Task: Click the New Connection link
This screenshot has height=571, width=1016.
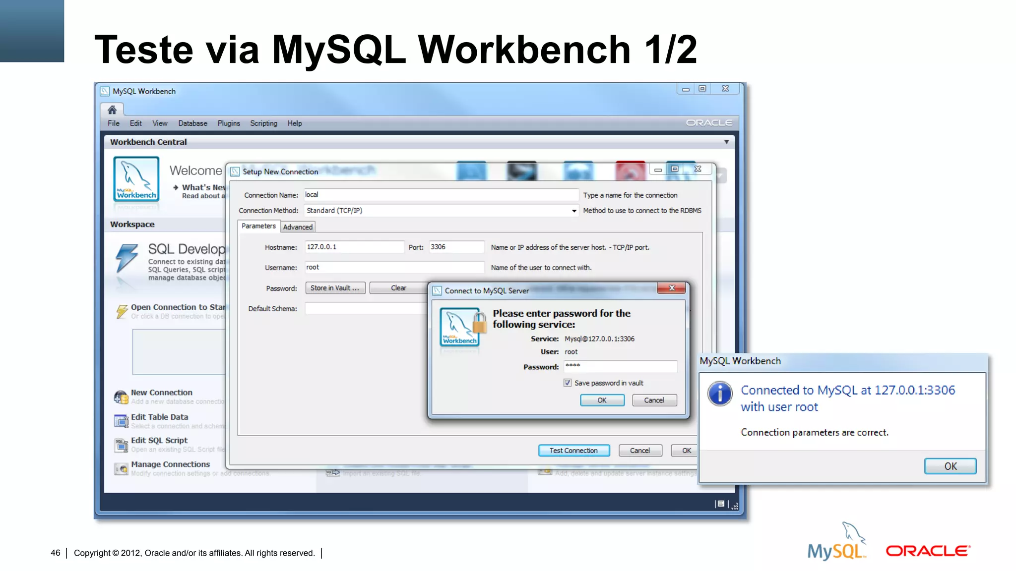Action: tap(162, 393)
